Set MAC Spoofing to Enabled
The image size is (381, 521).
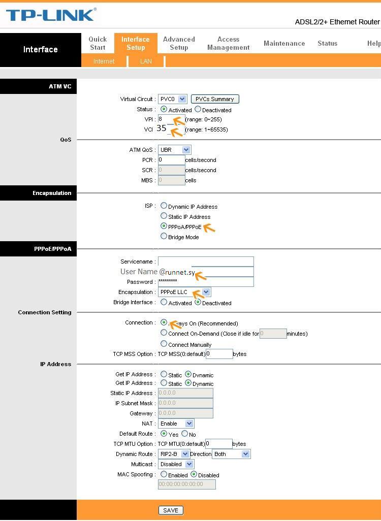(164, 474)
